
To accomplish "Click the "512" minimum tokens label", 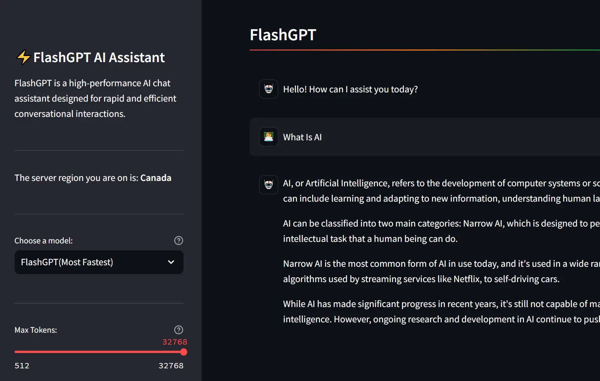I will [x=22, y=365].
